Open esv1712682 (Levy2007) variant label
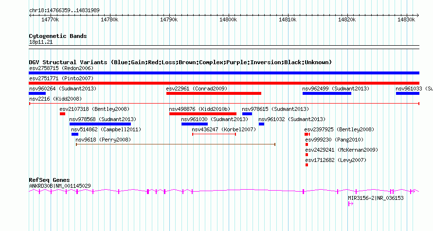 point(336,160)
